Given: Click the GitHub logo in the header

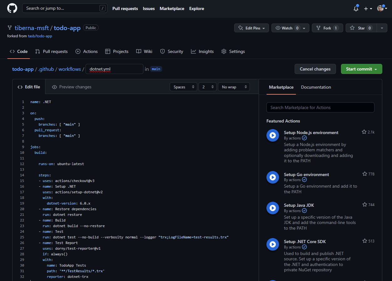Looking at the screenshot, I should [12, 8].
